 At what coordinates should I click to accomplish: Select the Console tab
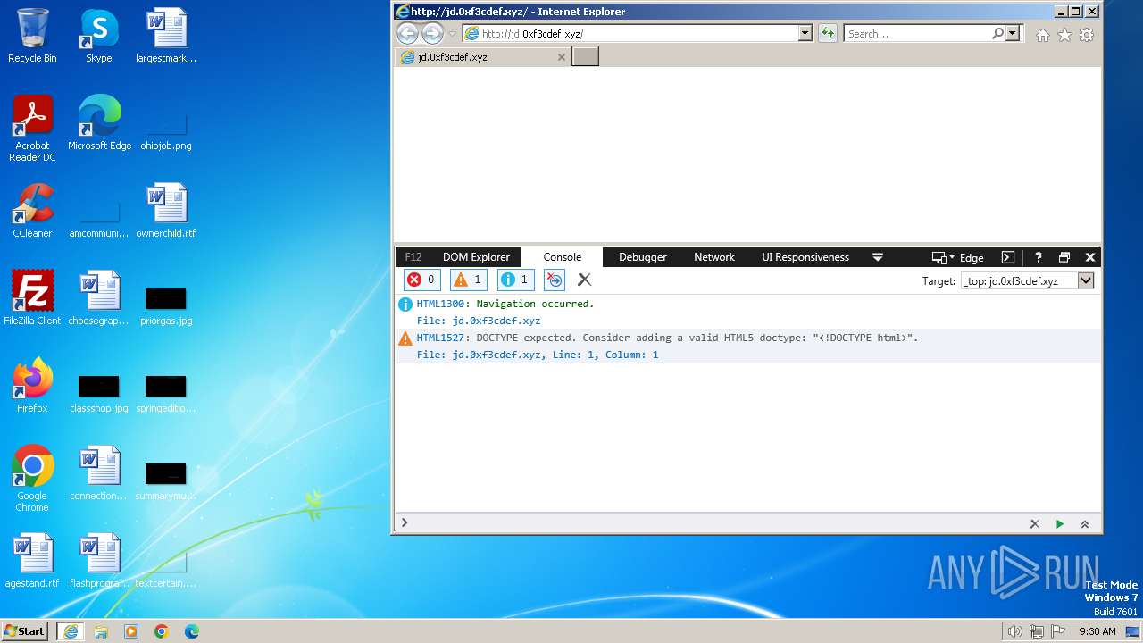(x=563, y=257)
